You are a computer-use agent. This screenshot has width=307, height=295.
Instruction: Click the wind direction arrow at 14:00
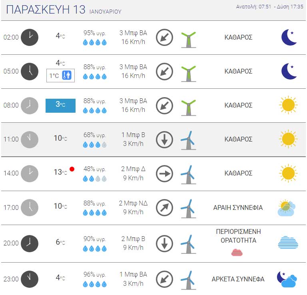click(164, 173)
